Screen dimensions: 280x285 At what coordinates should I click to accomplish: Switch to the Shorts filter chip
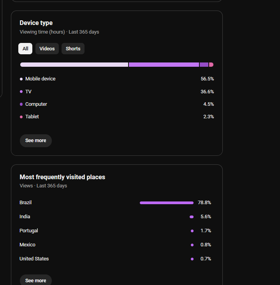click(73, 48)
